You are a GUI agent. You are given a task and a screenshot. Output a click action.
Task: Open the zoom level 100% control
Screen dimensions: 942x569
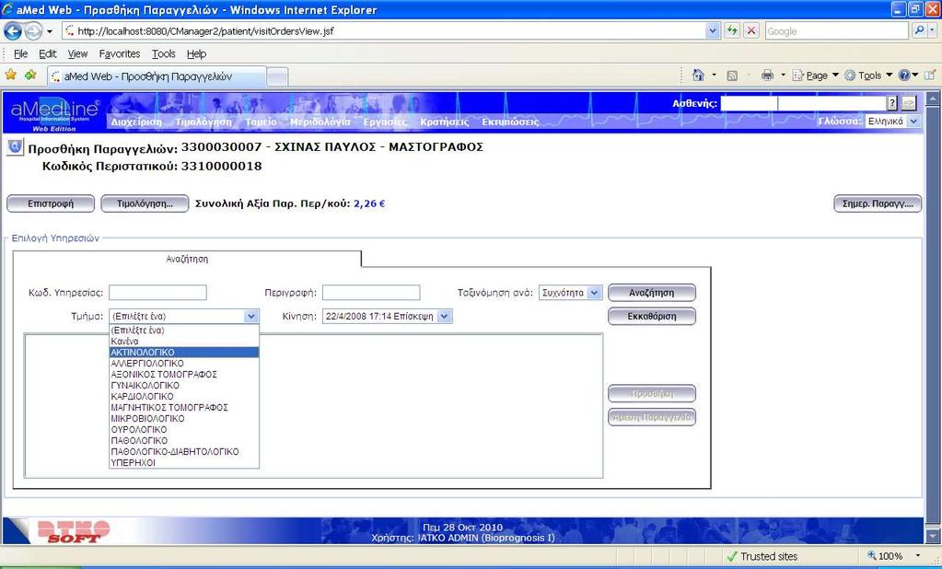click(893, 556)
